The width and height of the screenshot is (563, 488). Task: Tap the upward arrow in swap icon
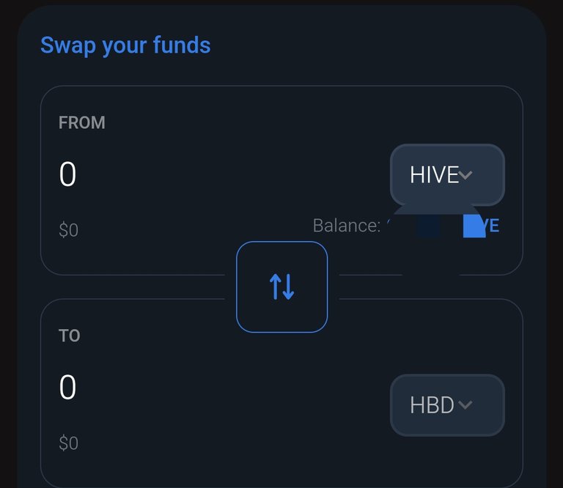point(276,286)
